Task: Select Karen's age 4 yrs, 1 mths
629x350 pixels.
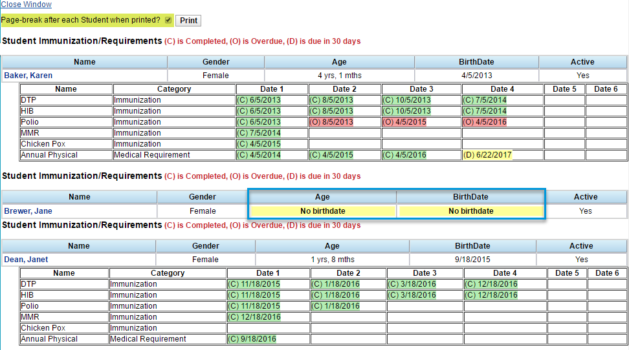Action: point(339,76)
